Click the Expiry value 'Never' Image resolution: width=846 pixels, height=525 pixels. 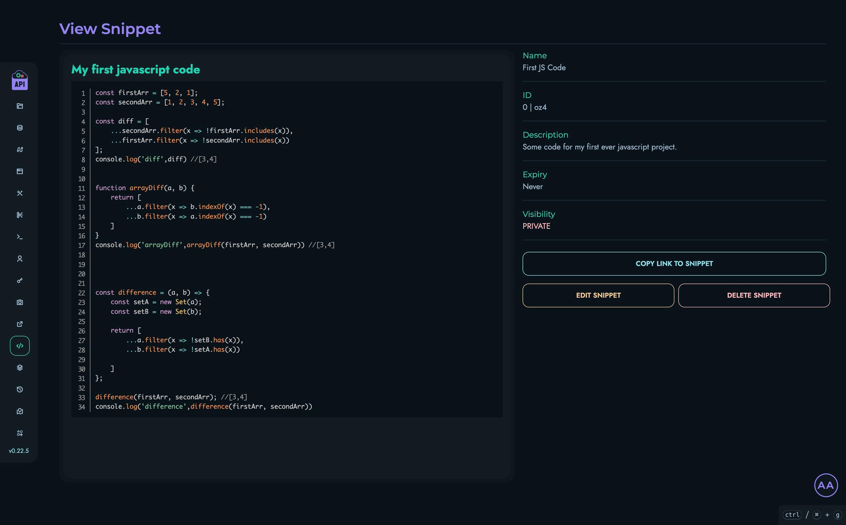[x=533, y=186]
